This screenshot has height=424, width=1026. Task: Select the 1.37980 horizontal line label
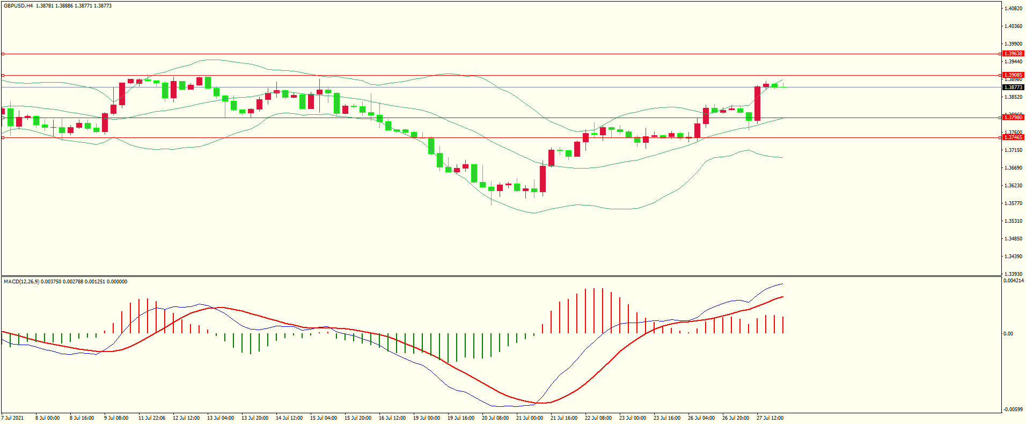click(1013, 118)
